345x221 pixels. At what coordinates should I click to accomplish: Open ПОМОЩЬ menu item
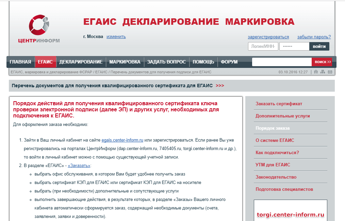point(203,62)
